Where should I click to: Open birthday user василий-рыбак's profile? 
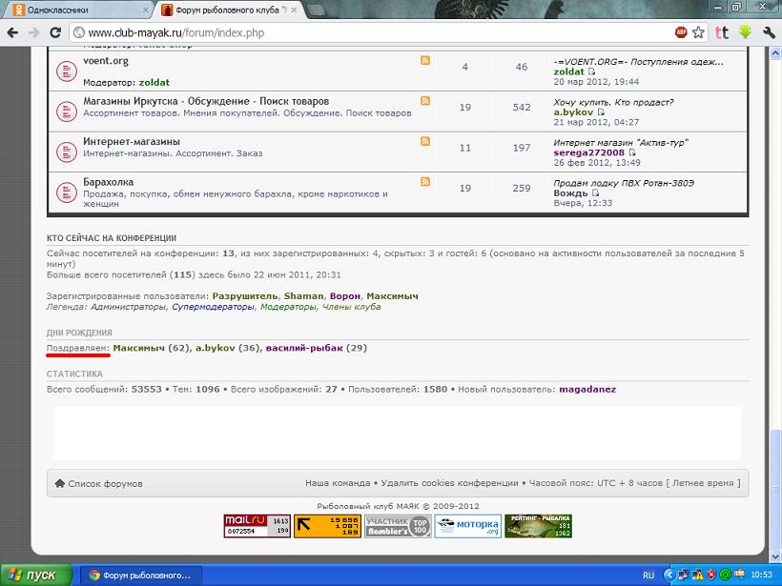pyautogui.click(x=304, y=348)
